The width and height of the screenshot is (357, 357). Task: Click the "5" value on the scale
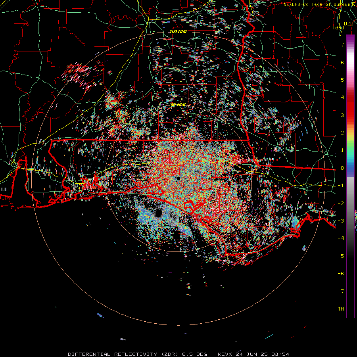[x=342, y=80]
